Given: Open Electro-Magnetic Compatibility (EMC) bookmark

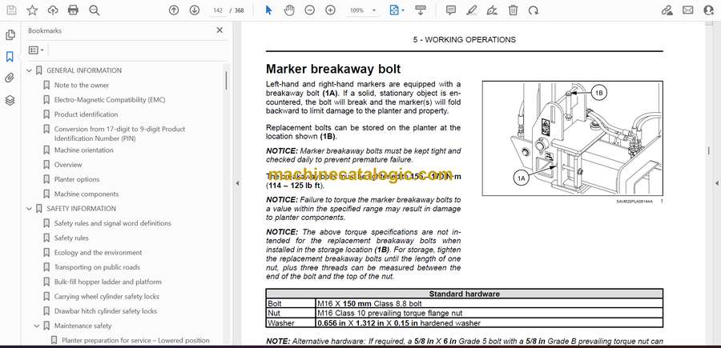Looking at the screenshot, I should click(x=110, y=100).
